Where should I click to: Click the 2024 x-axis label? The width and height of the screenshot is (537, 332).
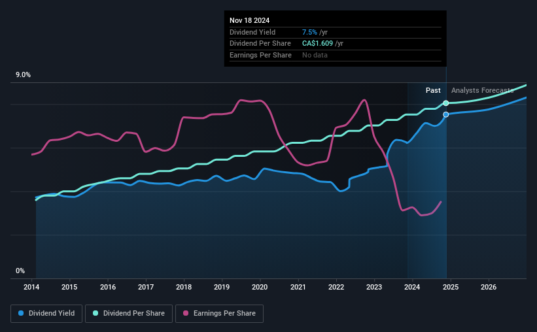(412, 287)
